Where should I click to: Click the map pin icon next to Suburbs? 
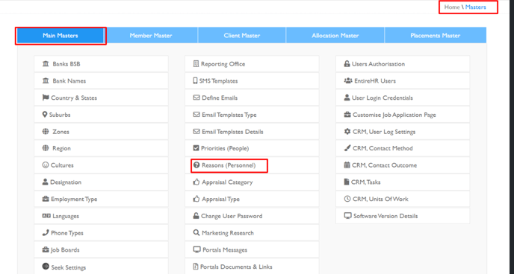(x=45, y=115)
